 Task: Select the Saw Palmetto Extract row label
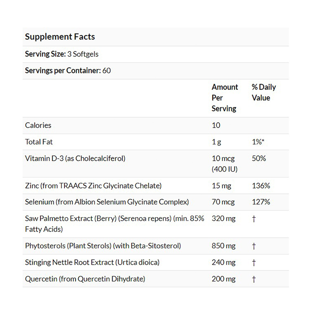coord(114,224)
